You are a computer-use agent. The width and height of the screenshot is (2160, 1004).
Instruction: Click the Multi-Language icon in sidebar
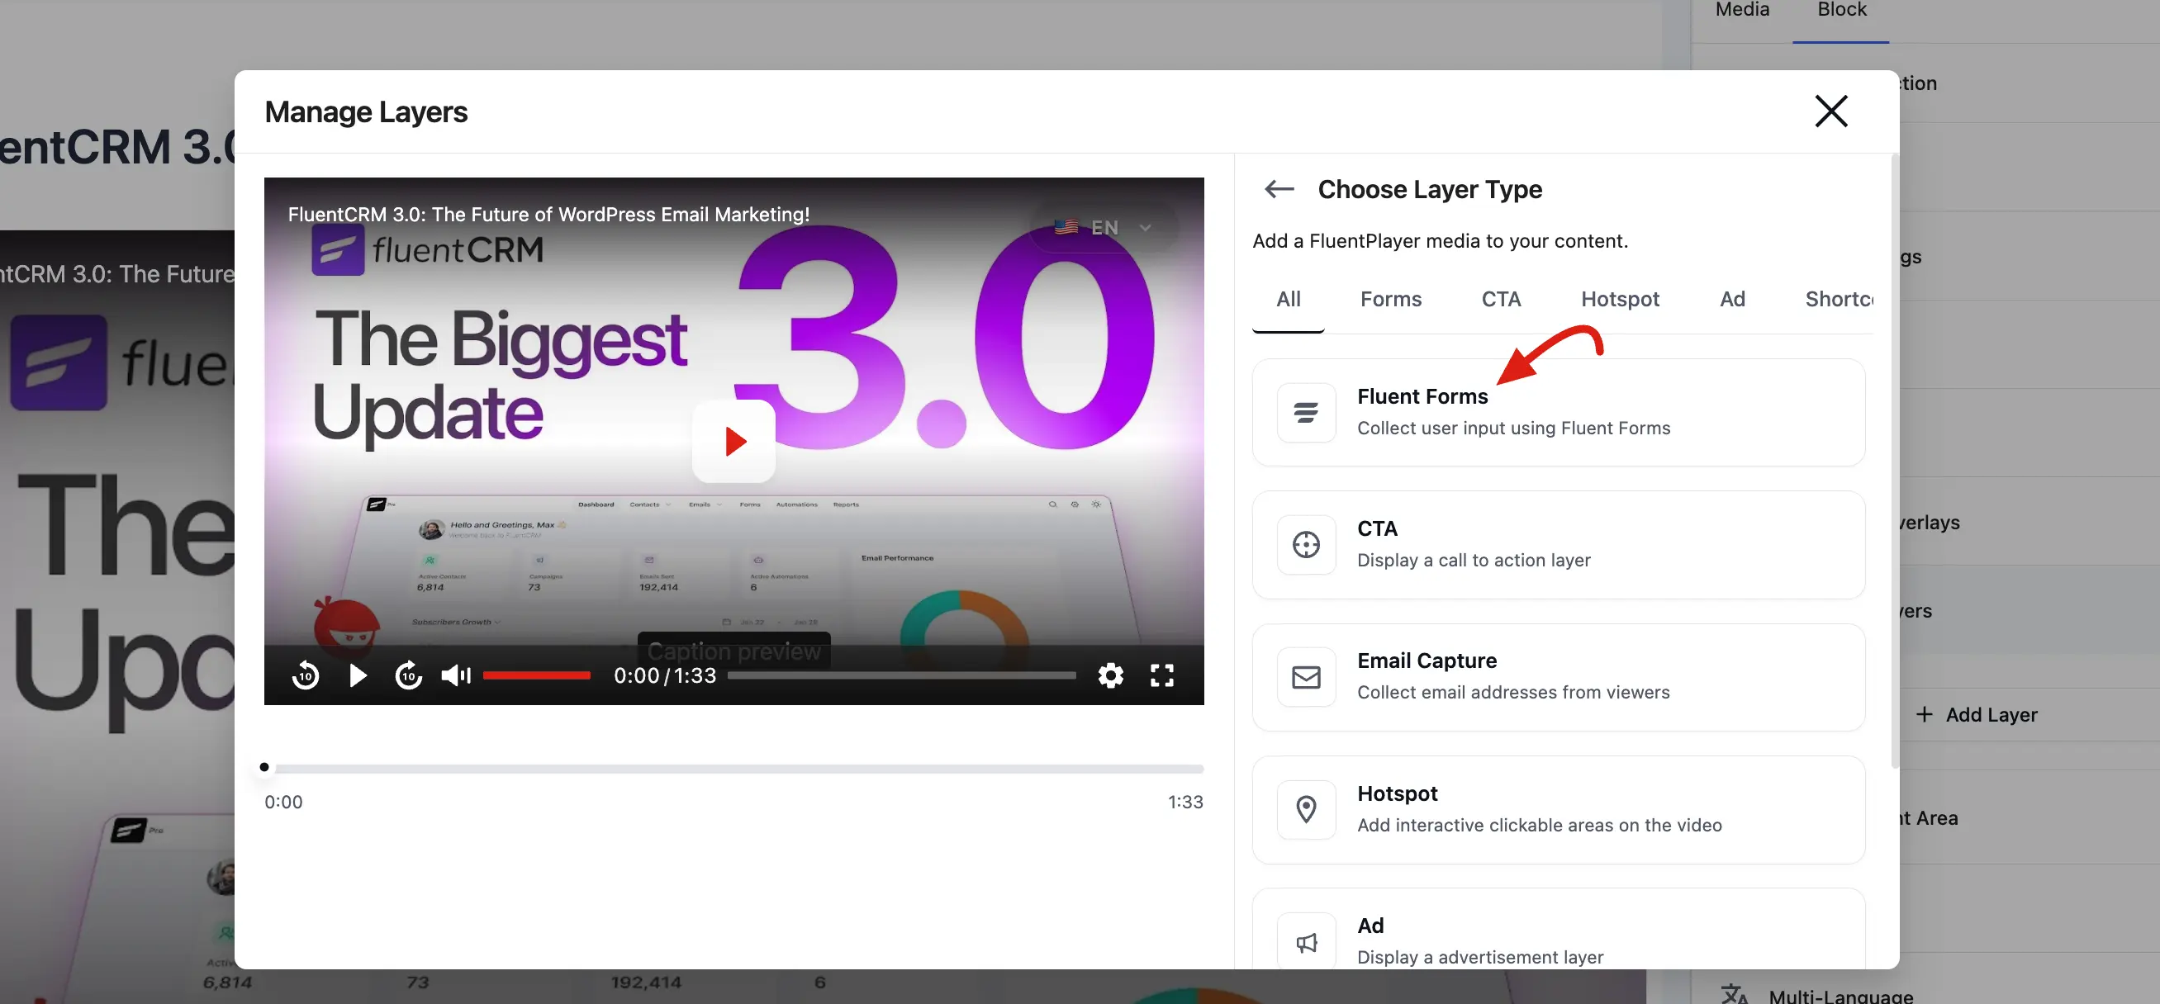[x=1734, y=994]
